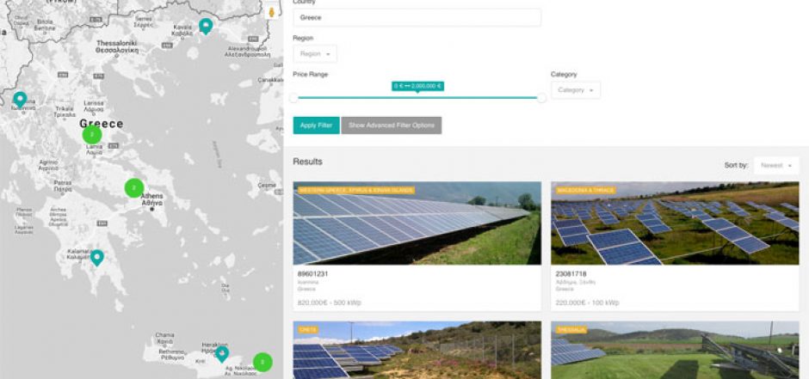The height and width of the screenshot is (379, 809).
Task: Open the Macedonia & Thrace solar park image
Action: [x=675, y=223]
